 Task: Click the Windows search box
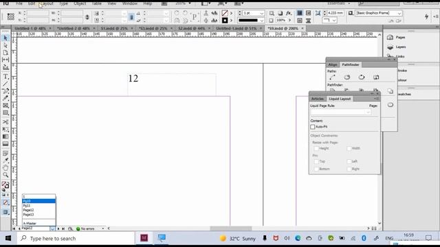76,239
